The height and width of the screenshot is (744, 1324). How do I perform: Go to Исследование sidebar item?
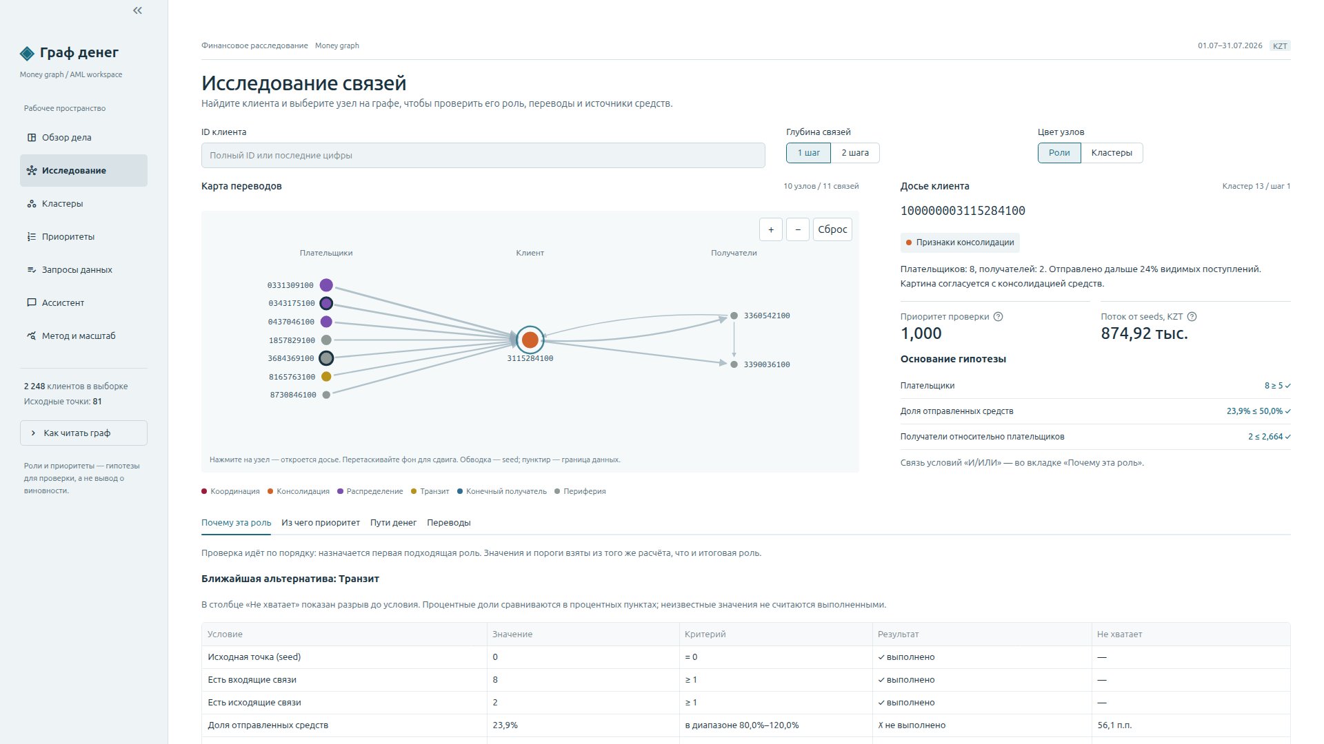(83, 170)
